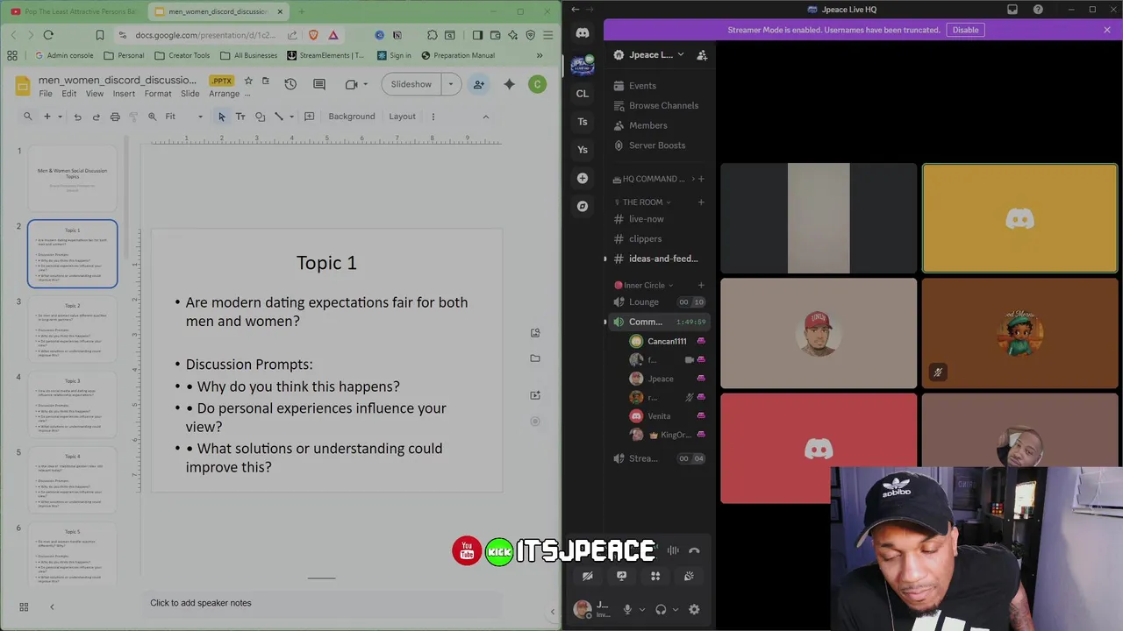
Task: Expand Jpeace Live server name dropdown
Action: click(x=680, y=54)
